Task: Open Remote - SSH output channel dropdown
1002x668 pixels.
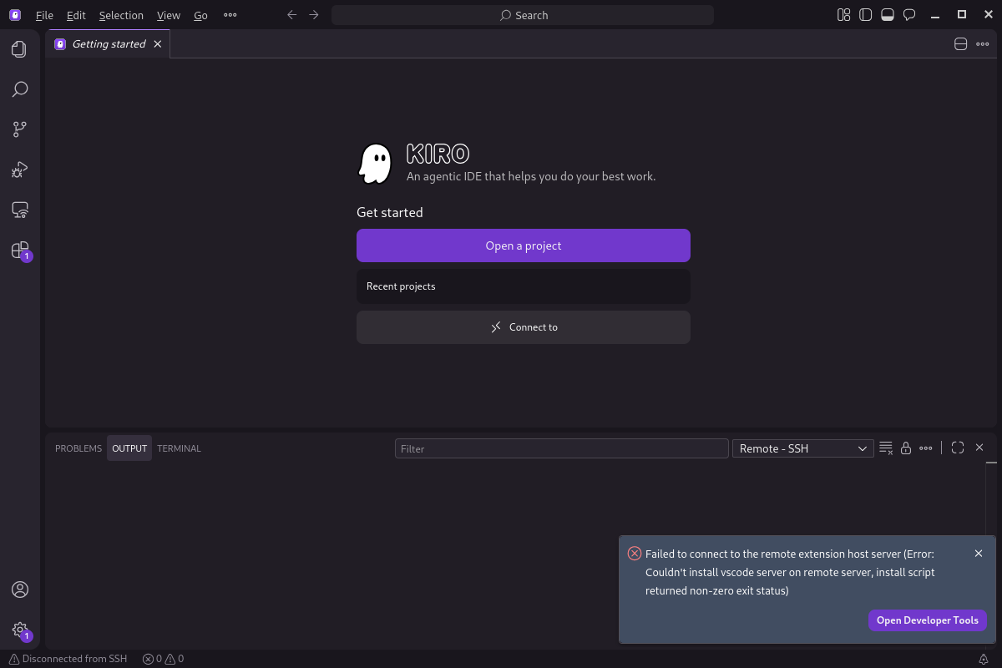Action: coord(802,448)
